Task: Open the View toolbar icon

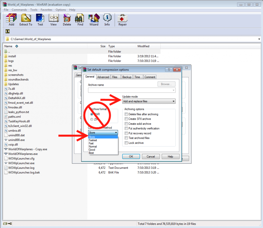Action: point(53,18)
